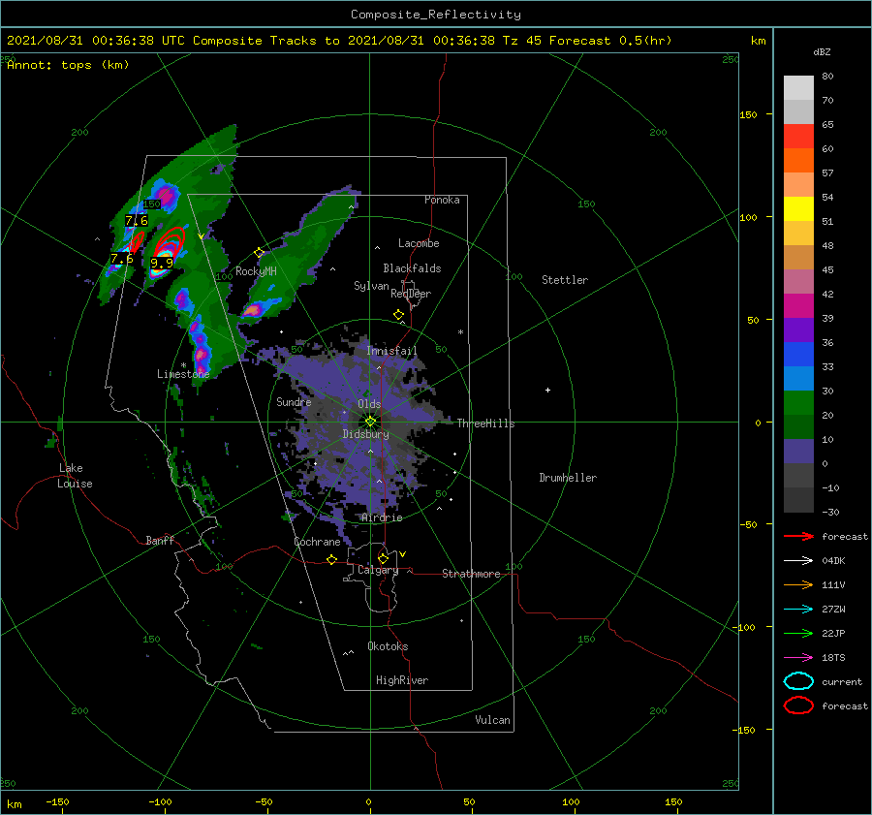872x815 pixels.
Task: Click the magenta 18TS arrow in legend
Action: point(798,658)
